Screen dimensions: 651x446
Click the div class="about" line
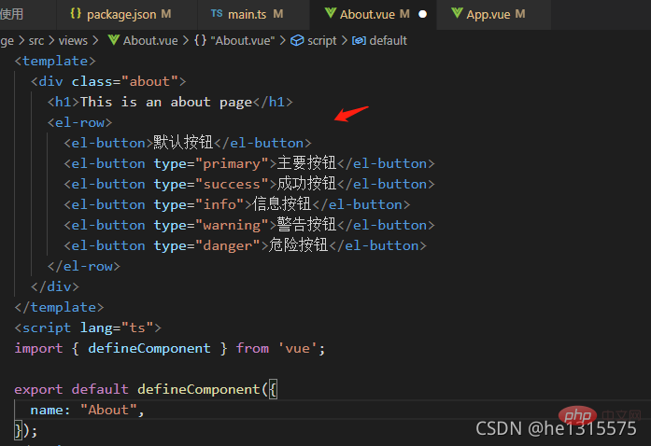(x=108, y=81)
